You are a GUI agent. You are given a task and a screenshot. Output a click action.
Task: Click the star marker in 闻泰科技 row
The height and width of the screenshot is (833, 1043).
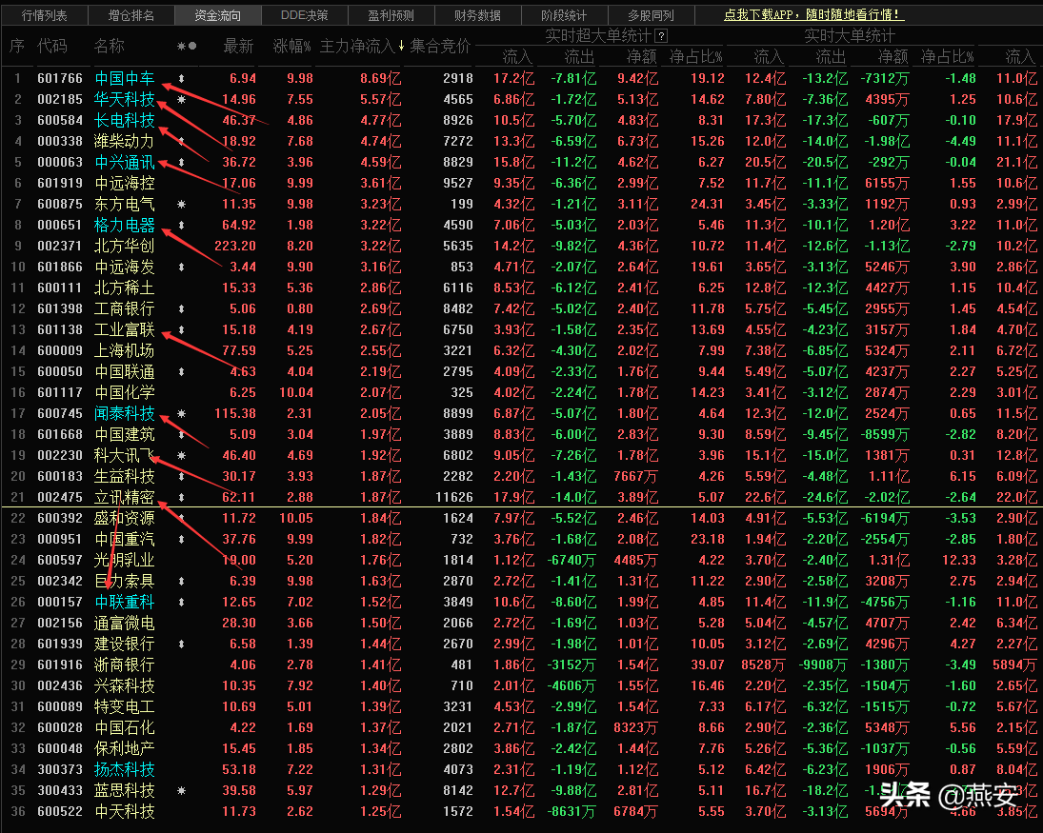(x=182, y=413)
